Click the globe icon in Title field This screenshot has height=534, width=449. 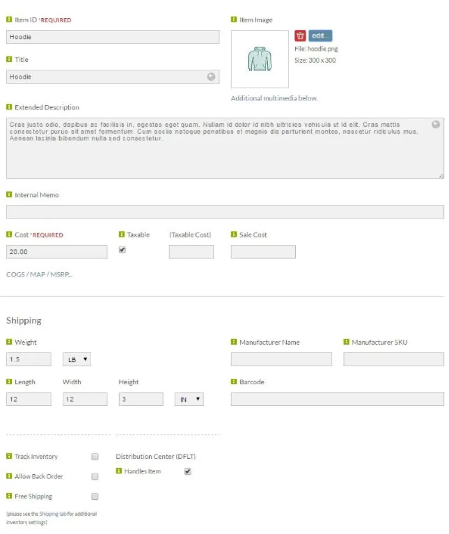pyautogui.click(x=211, y=77)
